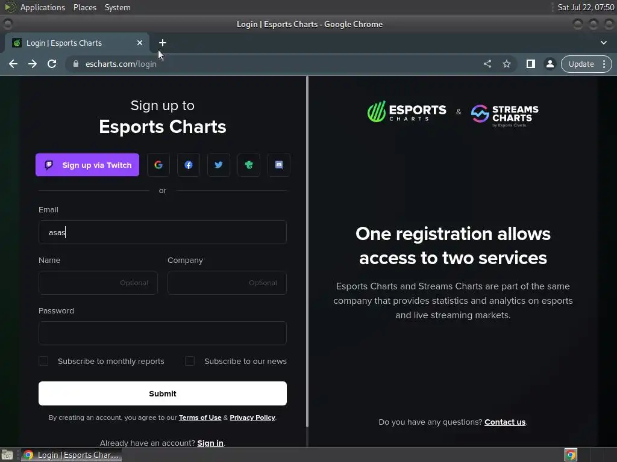This screenshot has width=617, height=462.
Task: Click the Streams Charts logo
Action: click(x=505, y=114)
